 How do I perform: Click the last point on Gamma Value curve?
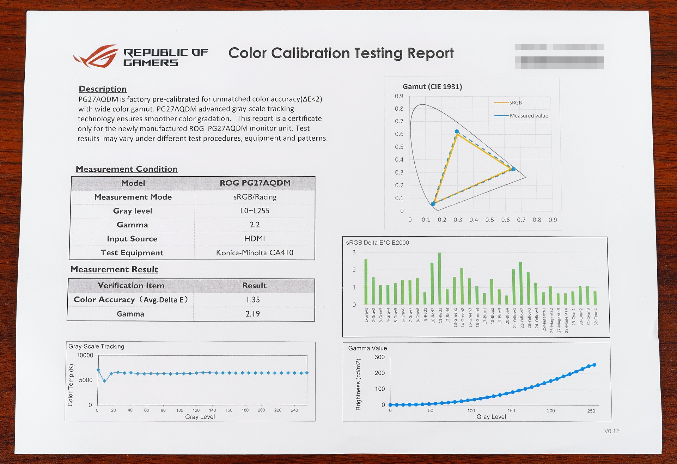pos(594,365)
